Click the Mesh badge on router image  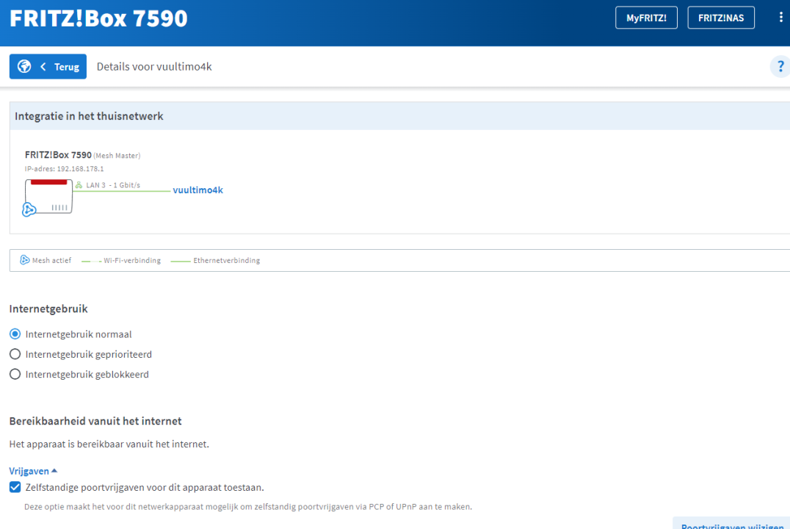[x=29, y=209]
